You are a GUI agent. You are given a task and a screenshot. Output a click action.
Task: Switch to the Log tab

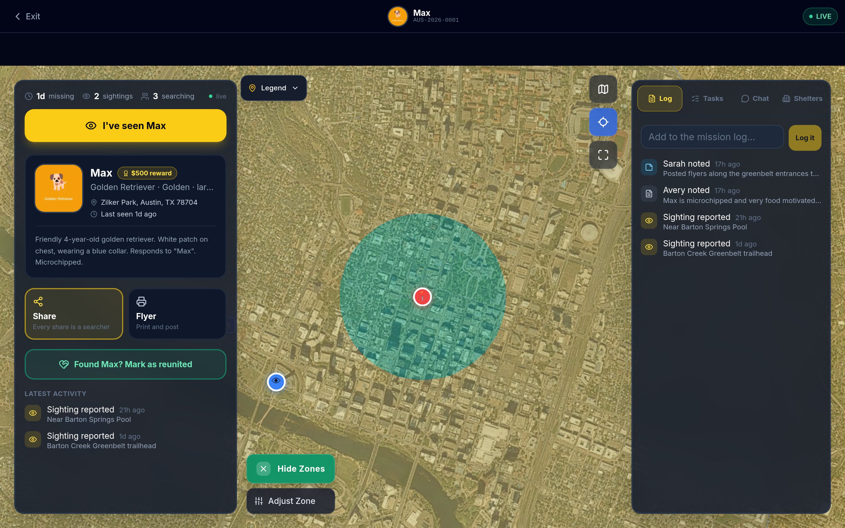(660, 99)
